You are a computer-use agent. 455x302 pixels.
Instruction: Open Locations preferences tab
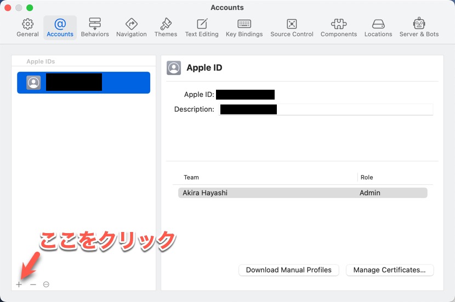coord(378,28)
